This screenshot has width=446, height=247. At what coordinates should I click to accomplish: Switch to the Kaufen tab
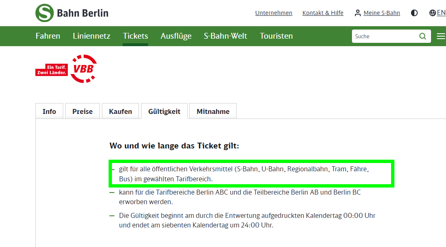(120, 111)
